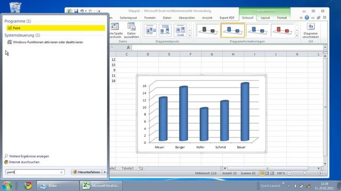This screenshot has height=191, width=341.
Task: Expand shutdown options arrow
Action: (x=105, y=172)
